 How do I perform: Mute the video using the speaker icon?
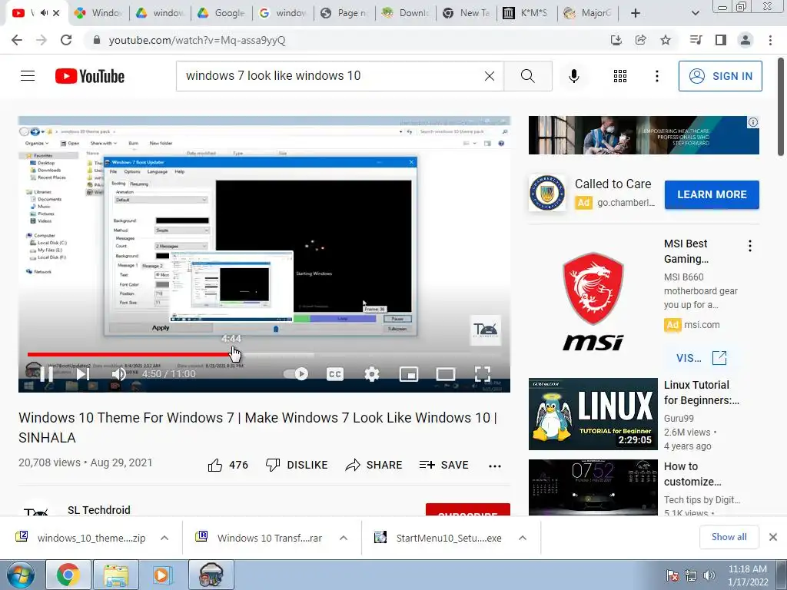click(x=119, y=374)
